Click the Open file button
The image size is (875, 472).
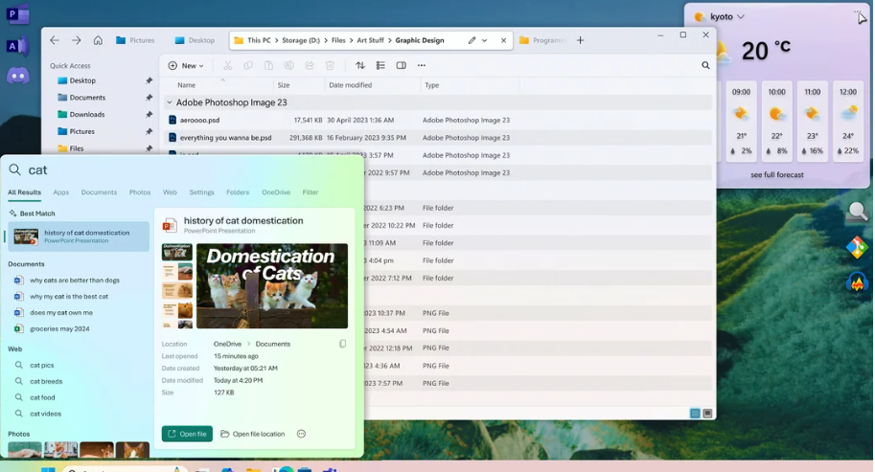point(187,434)
